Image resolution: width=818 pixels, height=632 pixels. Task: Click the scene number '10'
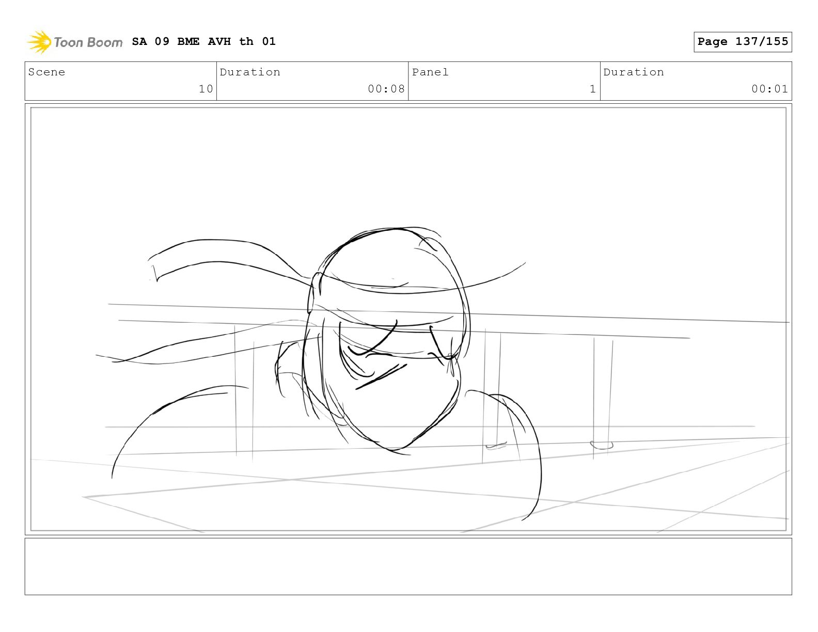[x=206, y=89]
